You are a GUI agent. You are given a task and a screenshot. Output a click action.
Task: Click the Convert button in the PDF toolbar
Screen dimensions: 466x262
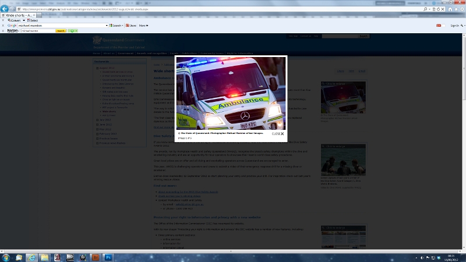pos(14,20)
